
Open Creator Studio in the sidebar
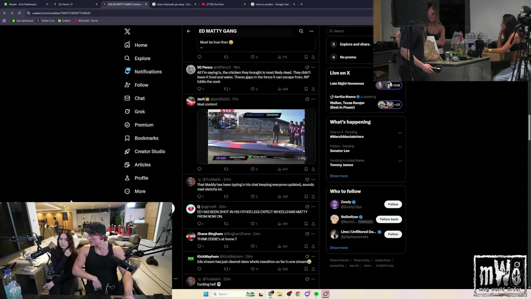coord(145,151)
